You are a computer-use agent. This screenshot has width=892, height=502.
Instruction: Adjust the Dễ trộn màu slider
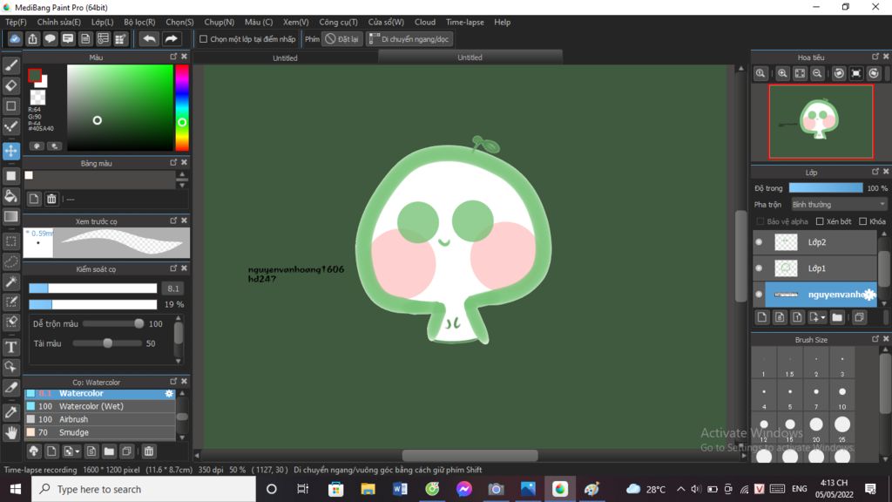(114, 324)
